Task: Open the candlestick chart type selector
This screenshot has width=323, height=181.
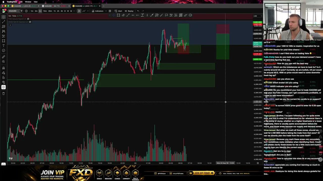Action: point(79,11)
